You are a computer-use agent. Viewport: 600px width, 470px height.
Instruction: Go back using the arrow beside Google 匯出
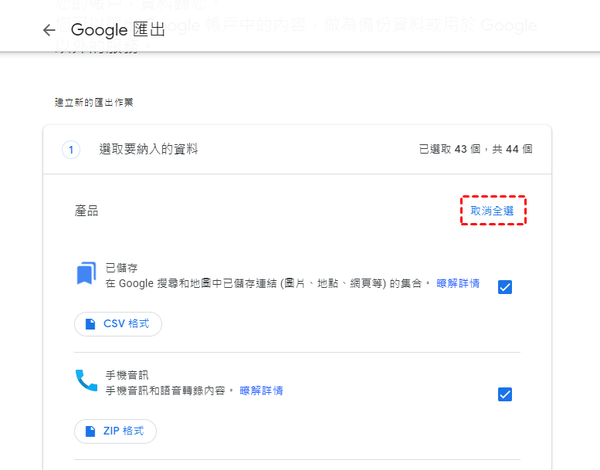coord(49,30)
